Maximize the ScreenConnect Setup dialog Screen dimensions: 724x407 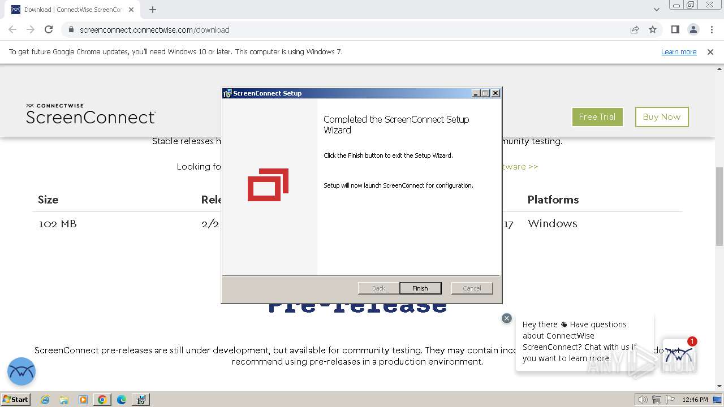(x=485, y=93)
